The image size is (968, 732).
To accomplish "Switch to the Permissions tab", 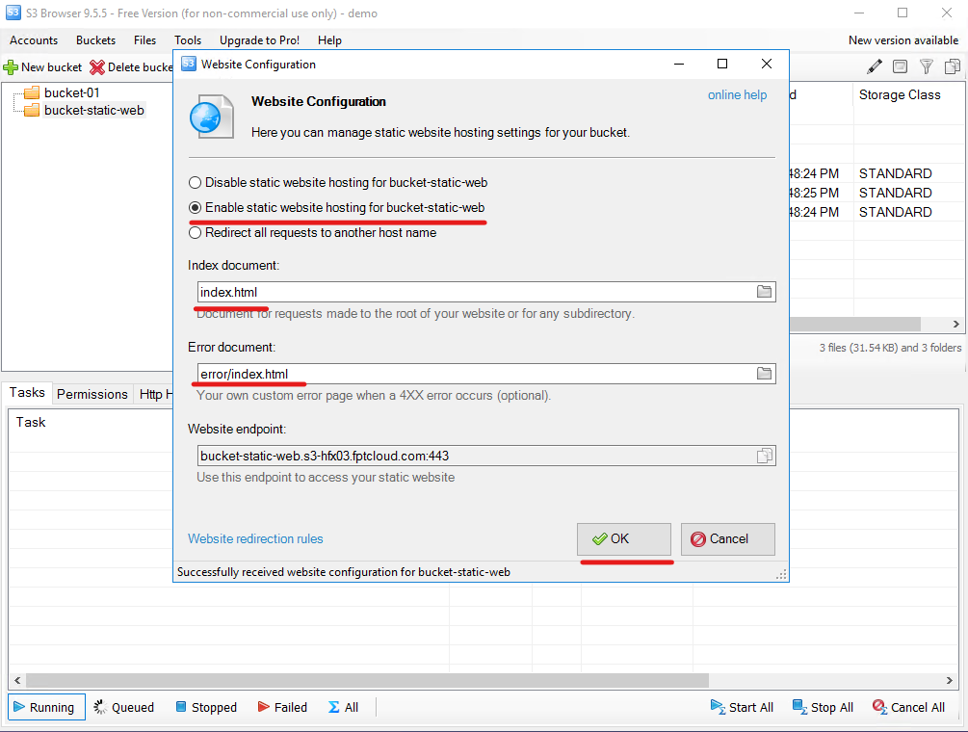I will [92, 394].
